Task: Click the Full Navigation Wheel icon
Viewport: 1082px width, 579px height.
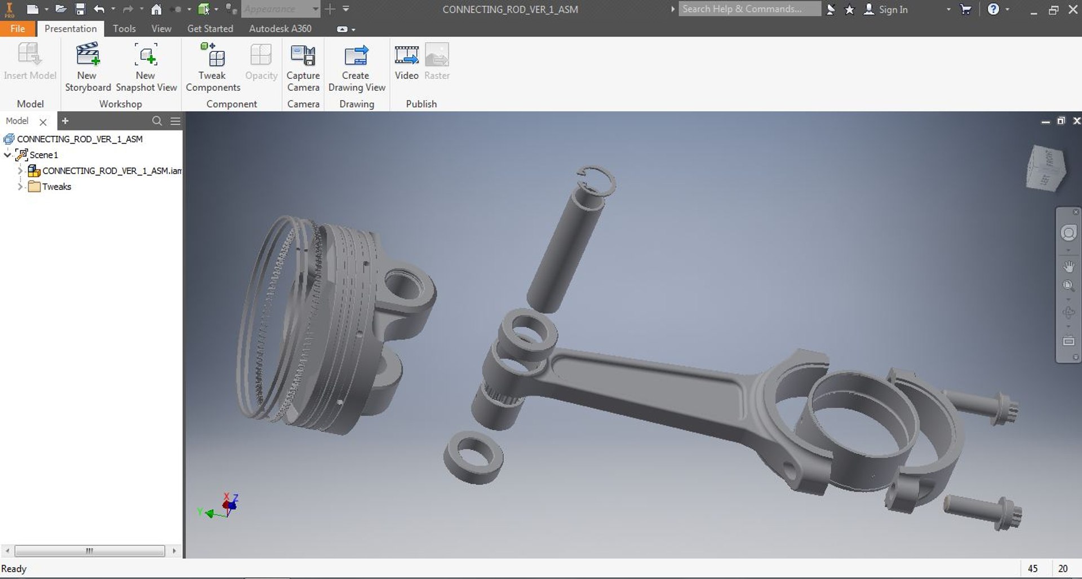Action: [x=1068, y=233]
